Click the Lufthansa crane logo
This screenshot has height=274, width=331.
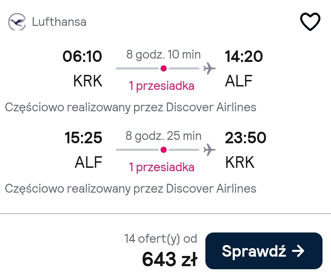(x=17, y=22)
